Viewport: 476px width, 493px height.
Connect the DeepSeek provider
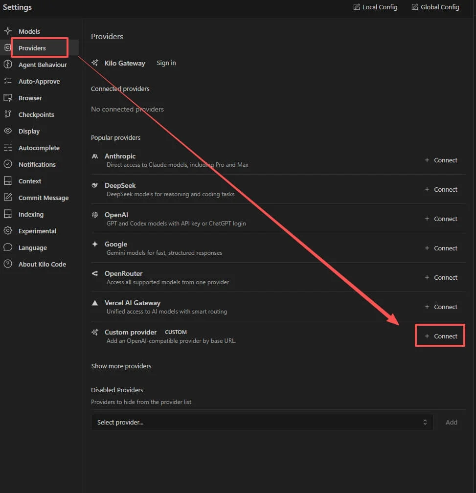[x=441, y=189]
